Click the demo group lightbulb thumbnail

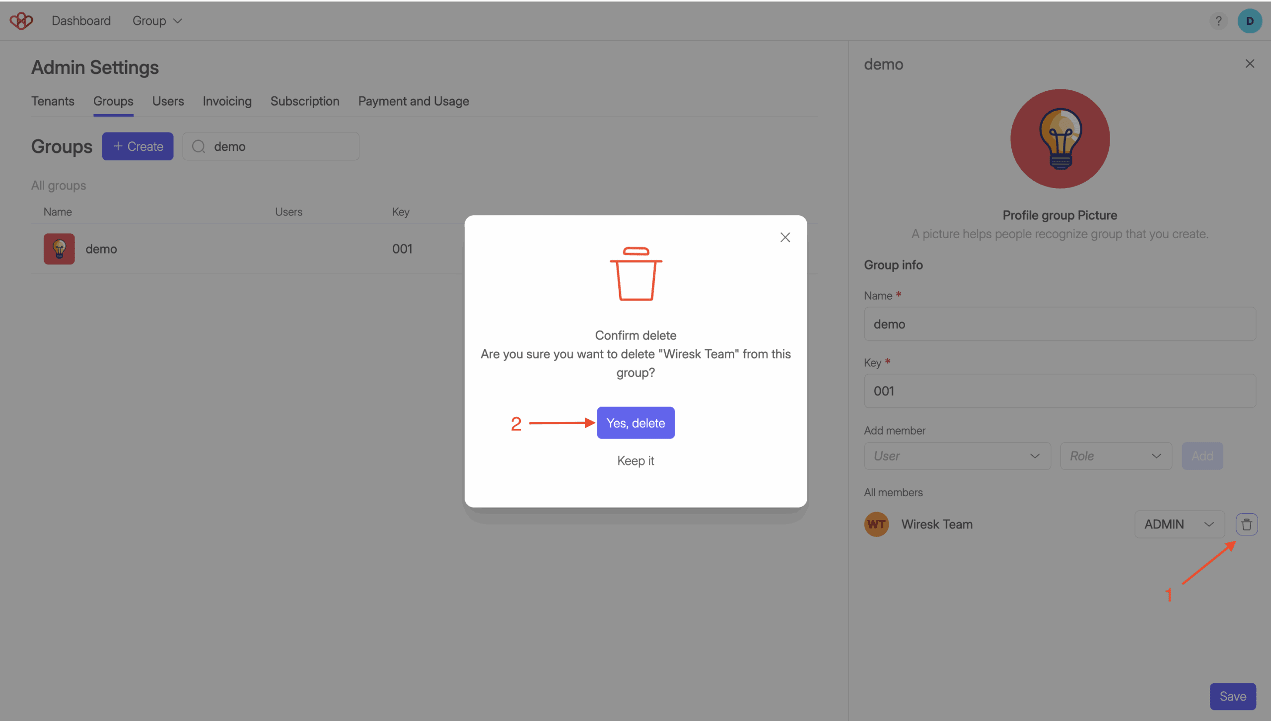[x=59, y=249]
